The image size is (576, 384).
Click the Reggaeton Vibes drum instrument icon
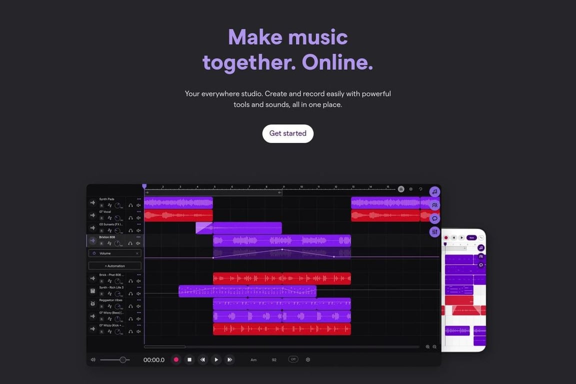coord(93,304)
